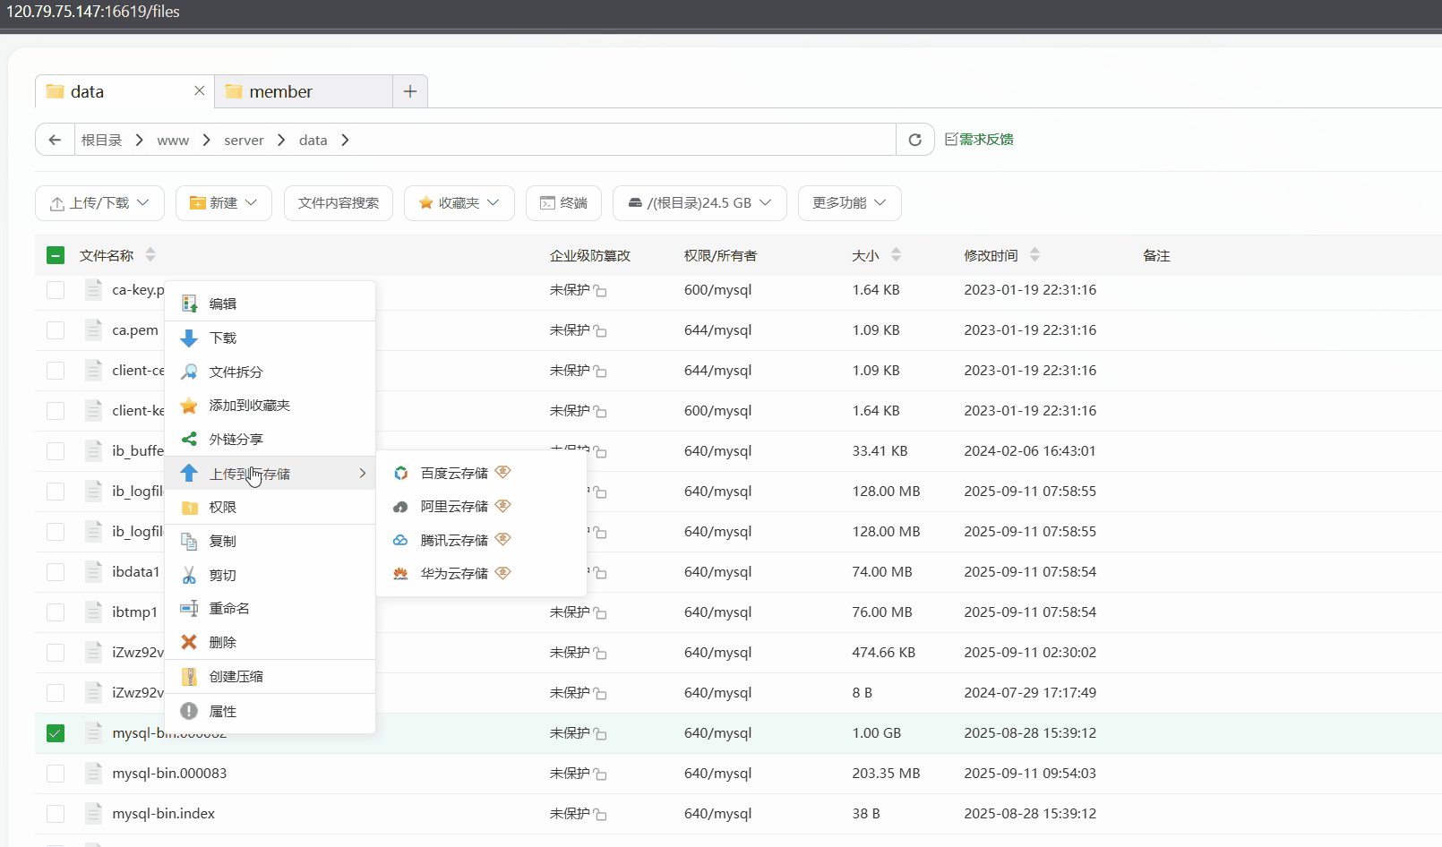Open the 新建 dropdown
Image resolution: width=1442 pixels, height=847 pixels.
coord(223,203)
